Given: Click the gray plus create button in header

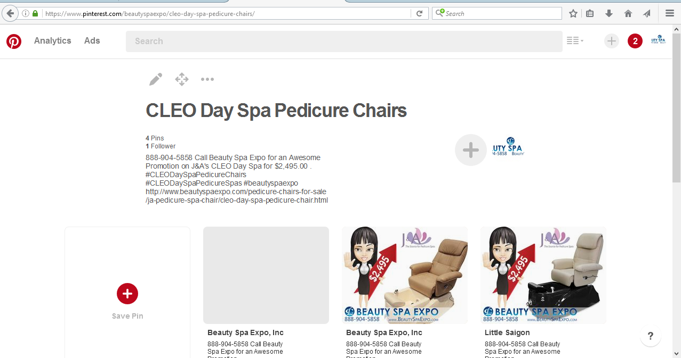Looking at the screenshot, I should (x=612, y=41).
